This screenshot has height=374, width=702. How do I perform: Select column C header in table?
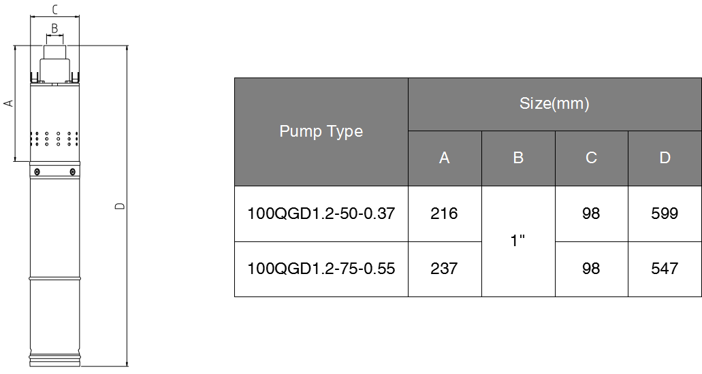592,158
